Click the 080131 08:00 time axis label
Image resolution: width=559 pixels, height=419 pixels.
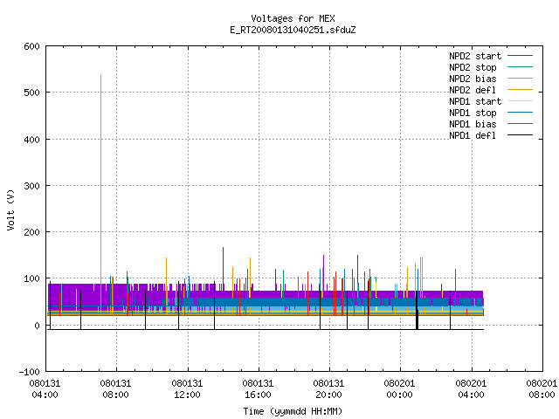115,389
